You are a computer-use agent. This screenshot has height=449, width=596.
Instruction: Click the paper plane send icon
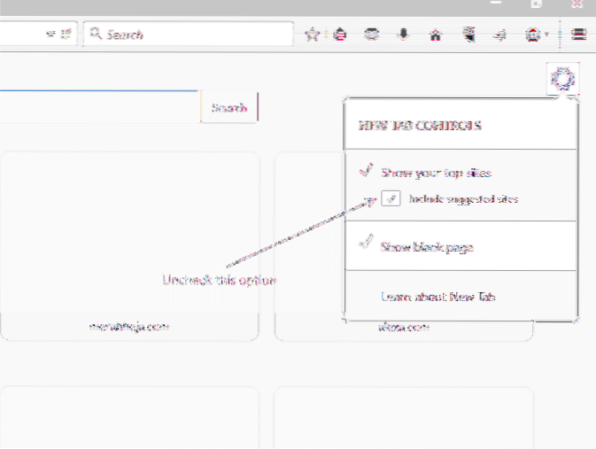pyautogui.click(x=499, y=35)
